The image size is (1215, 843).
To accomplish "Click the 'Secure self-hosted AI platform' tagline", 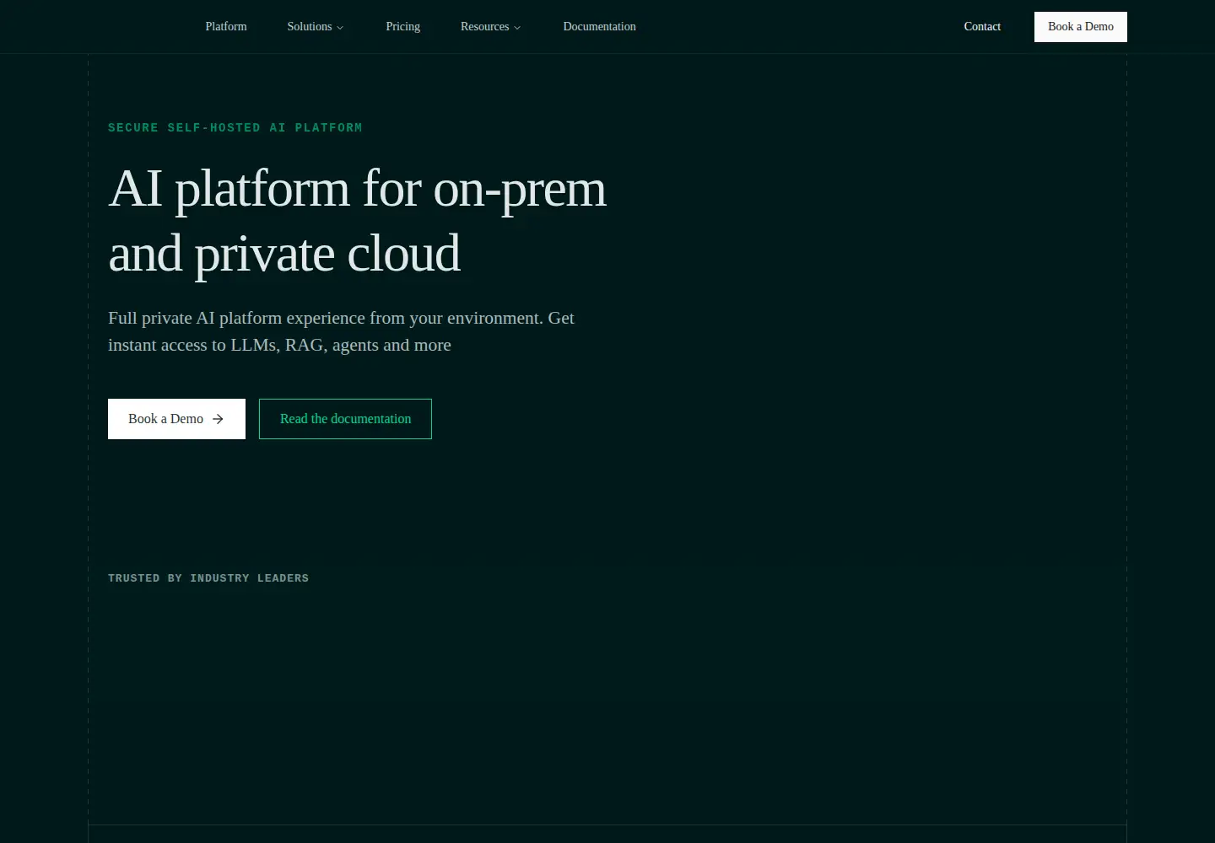I will tap(235, 128).
